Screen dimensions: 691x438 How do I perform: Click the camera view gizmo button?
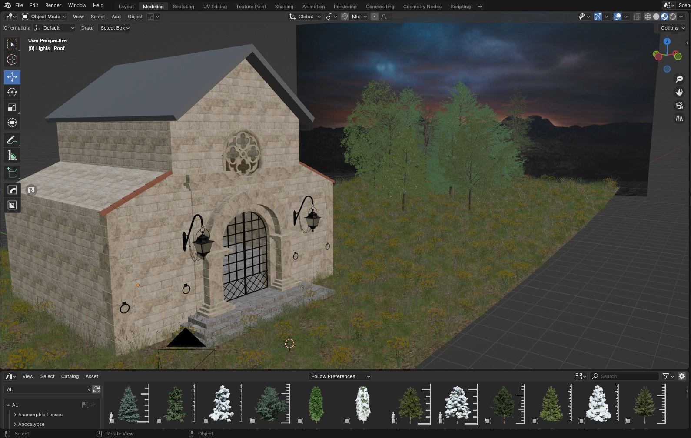679,105
